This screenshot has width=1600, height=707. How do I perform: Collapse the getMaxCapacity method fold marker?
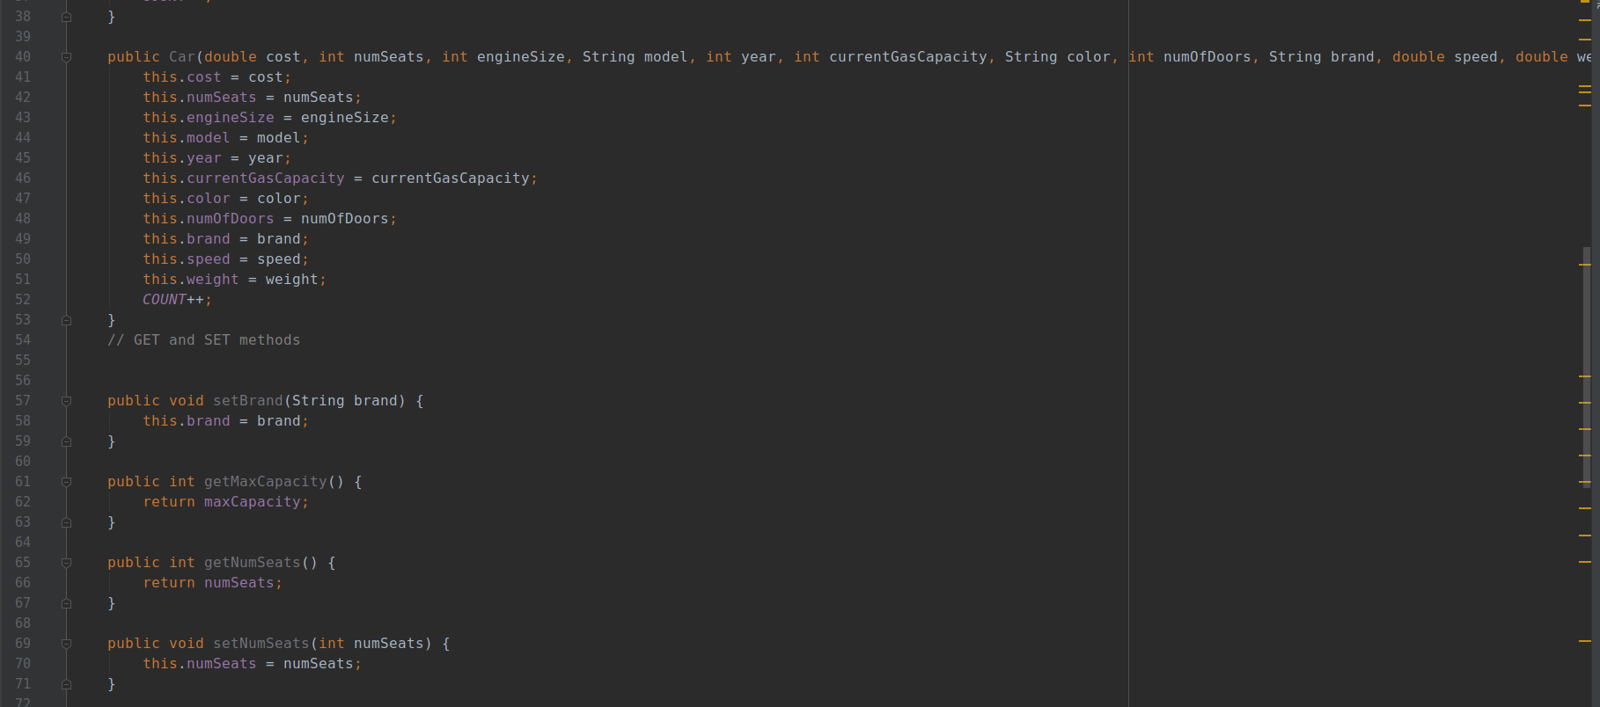point(66,482)
